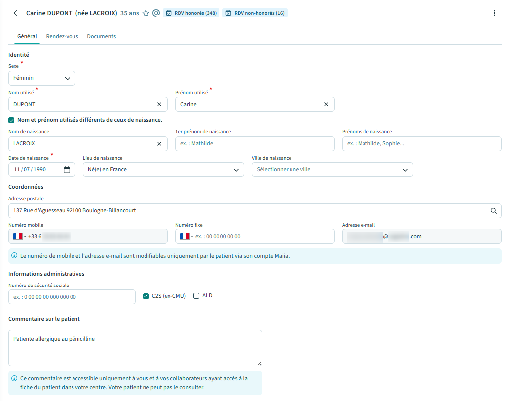Click the Numéro de sécurité sociale field
This screenshot has height=401, width=510.
click(72, 297)
